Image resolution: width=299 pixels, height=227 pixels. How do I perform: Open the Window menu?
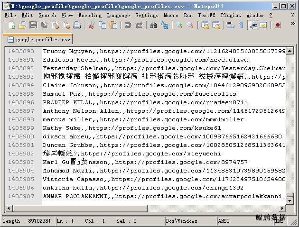tap(255, 15)
